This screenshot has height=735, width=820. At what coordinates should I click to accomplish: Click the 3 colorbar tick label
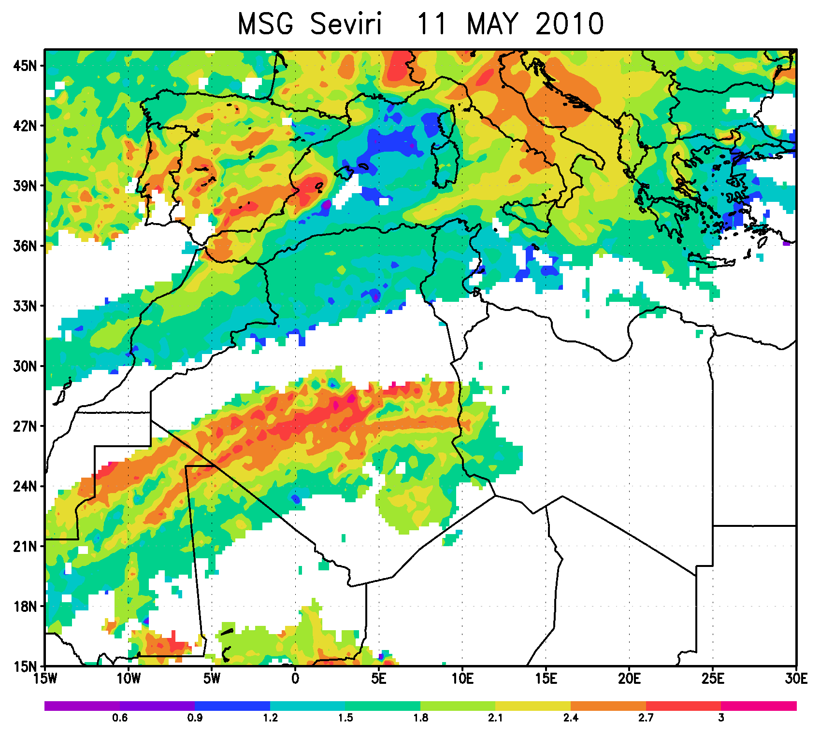pyautogui.click(x=721, y=718)
